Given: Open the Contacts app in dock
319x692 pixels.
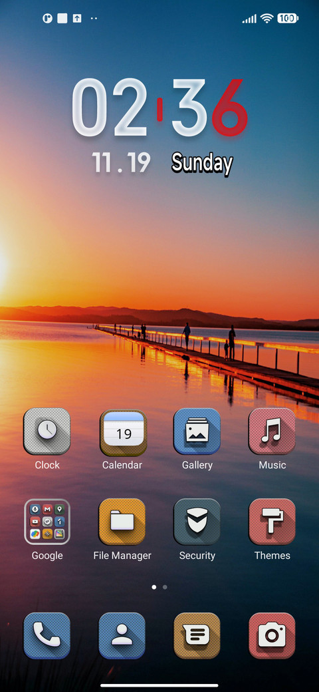Looking at the screenshot, I should coord(122,635).
